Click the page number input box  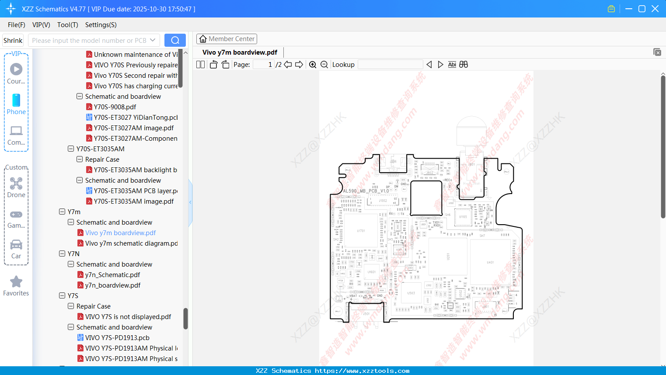[x=264, y=65]
